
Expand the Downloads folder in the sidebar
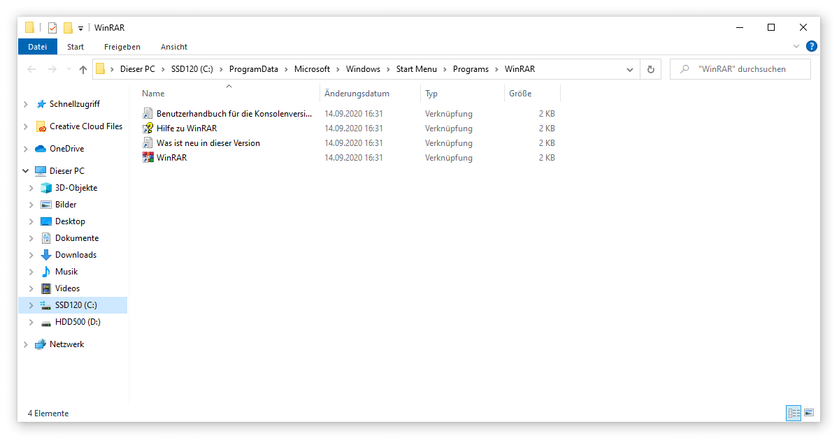(x=30, y=254)
